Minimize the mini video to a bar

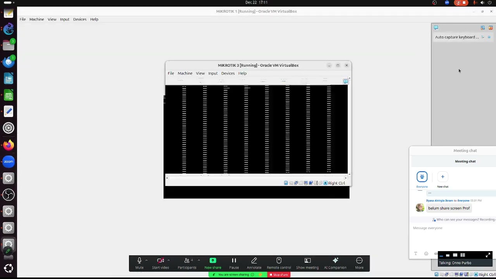click(441, 256)
